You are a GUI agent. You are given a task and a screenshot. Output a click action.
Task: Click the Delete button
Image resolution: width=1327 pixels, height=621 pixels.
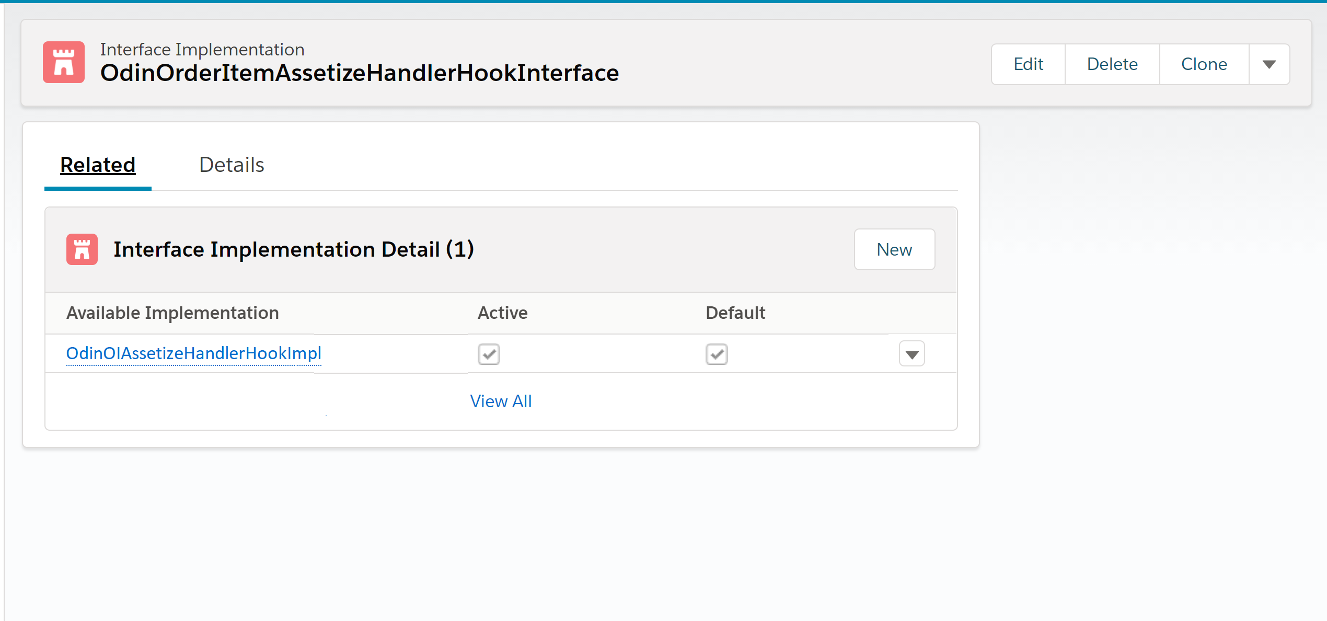click(x=1112, y=64)
